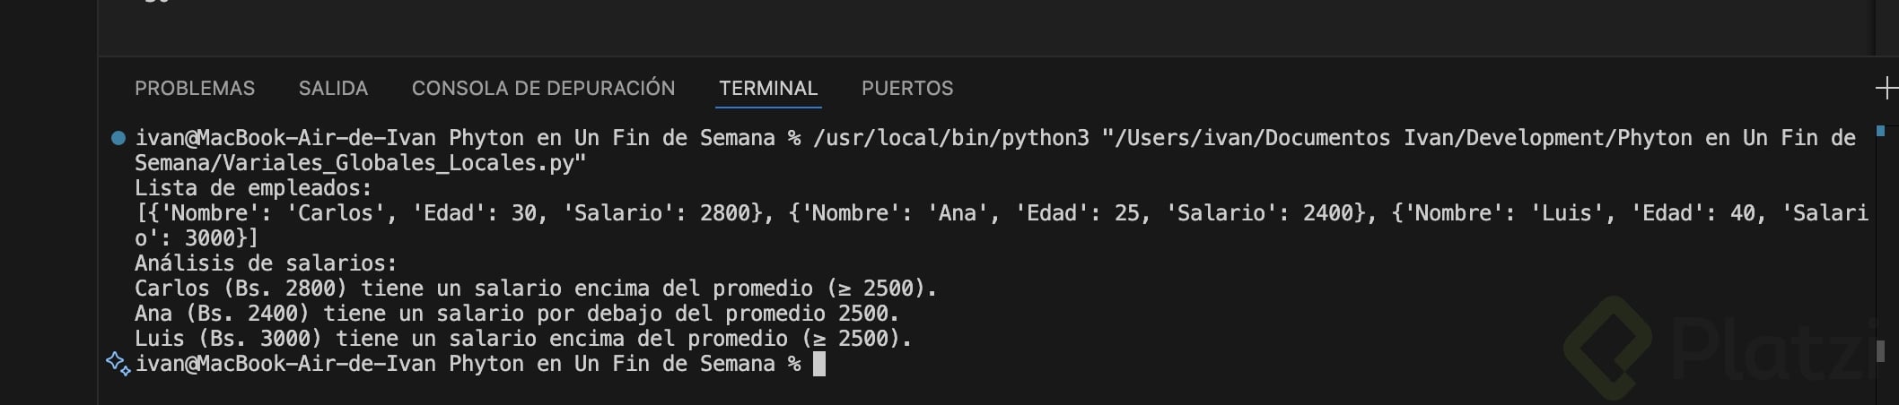Screen dimensions: 1899x405
Task: Open the PUERTOS tab
Action: click(907, 89)
